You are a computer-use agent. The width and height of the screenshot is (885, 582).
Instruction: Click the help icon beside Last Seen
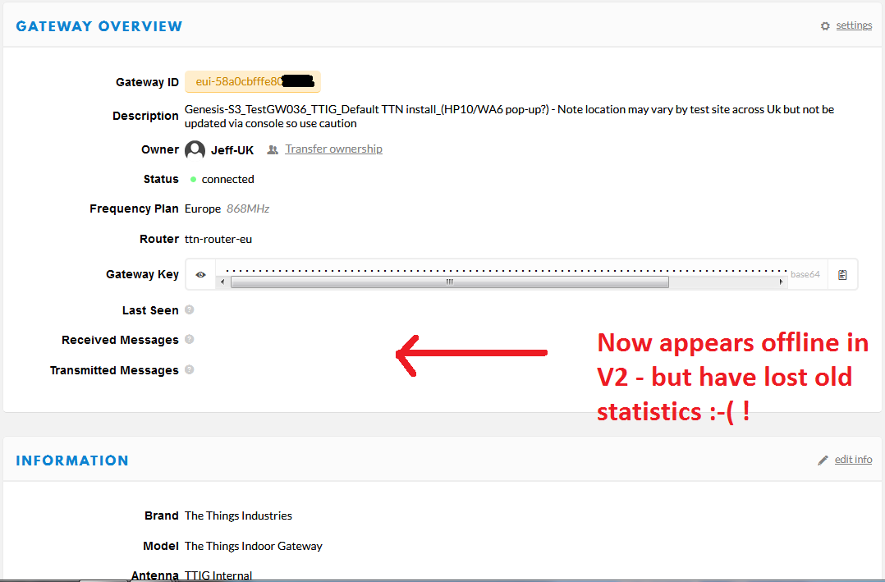click(x=190, y=310)
